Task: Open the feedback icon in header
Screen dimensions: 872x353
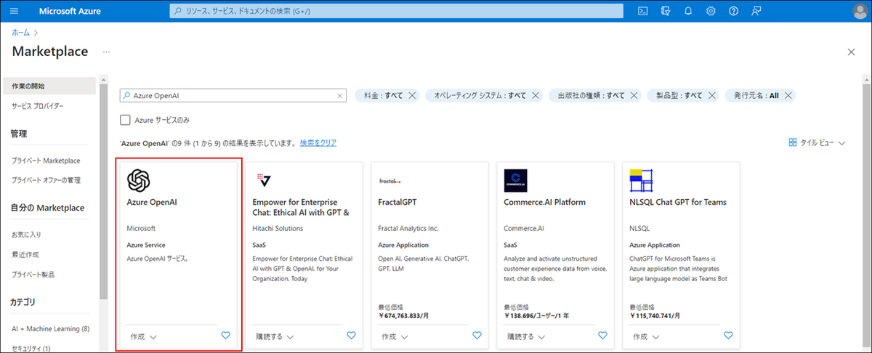Action: pyautogui.click(x=756, y=11)
